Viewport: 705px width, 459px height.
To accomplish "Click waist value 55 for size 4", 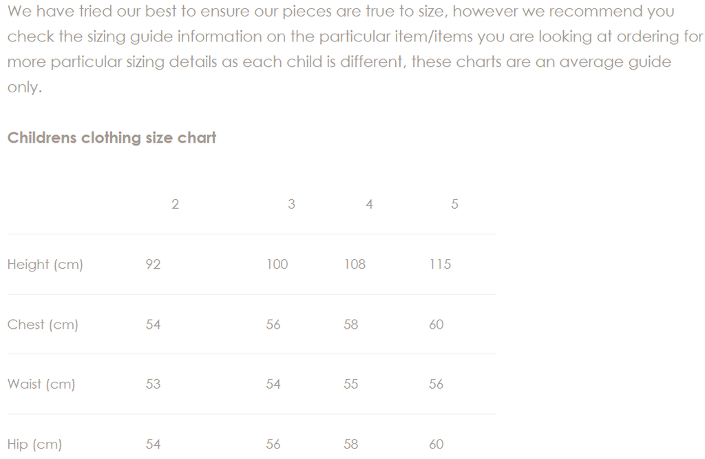I will [x=351, y=385].
